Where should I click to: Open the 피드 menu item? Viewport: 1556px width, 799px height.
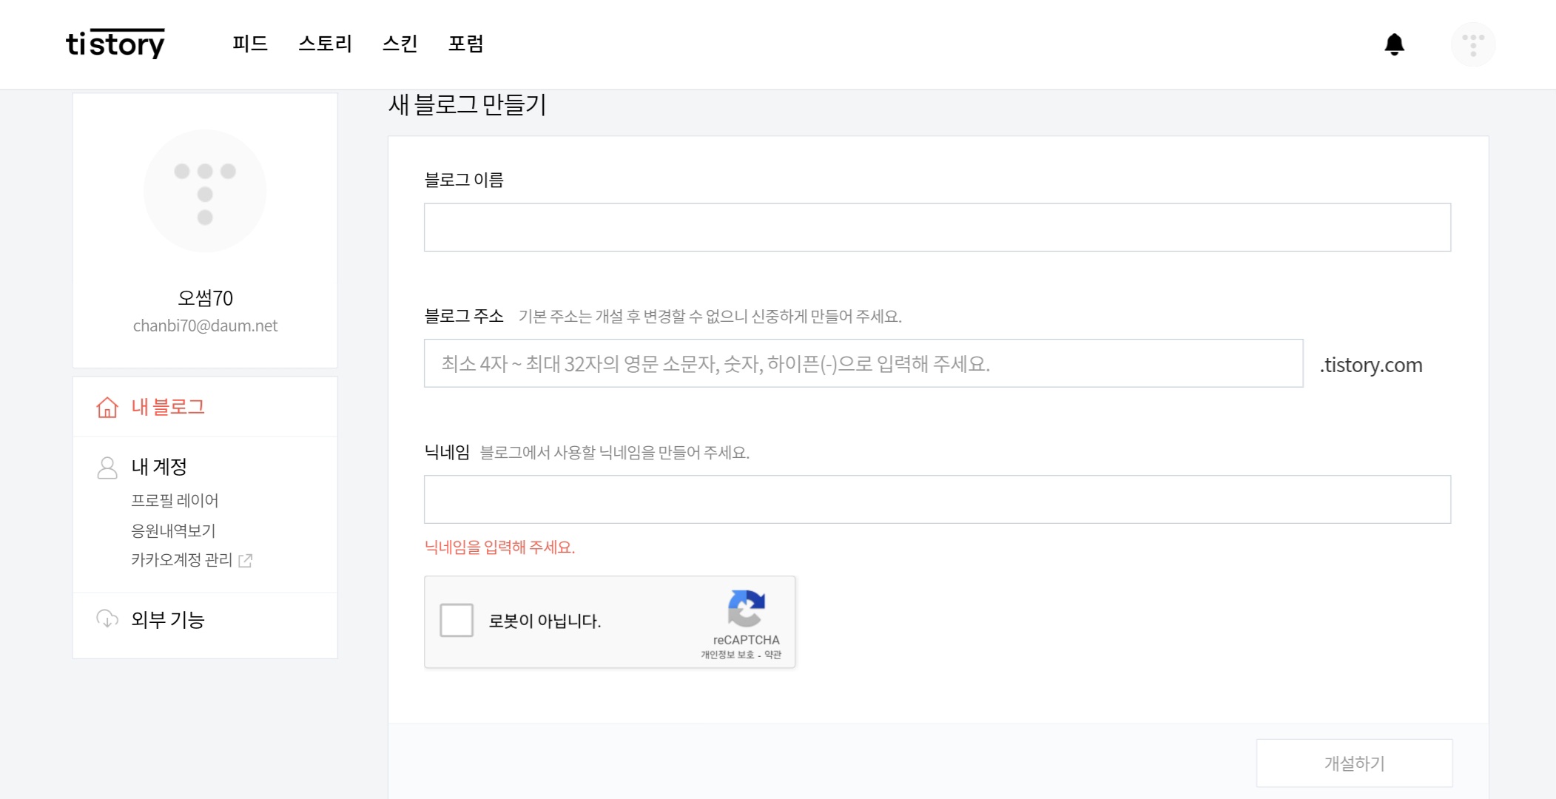coord(249,44)
